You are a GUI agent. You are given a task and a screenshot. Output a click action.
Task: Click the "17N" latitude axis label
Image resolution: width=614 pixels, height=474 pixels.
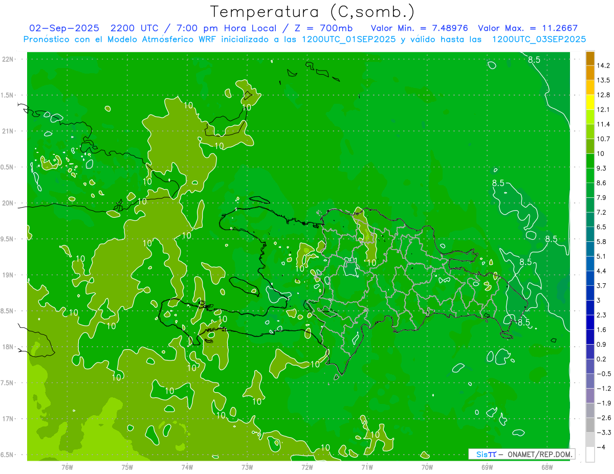click(x=8, y=419)
